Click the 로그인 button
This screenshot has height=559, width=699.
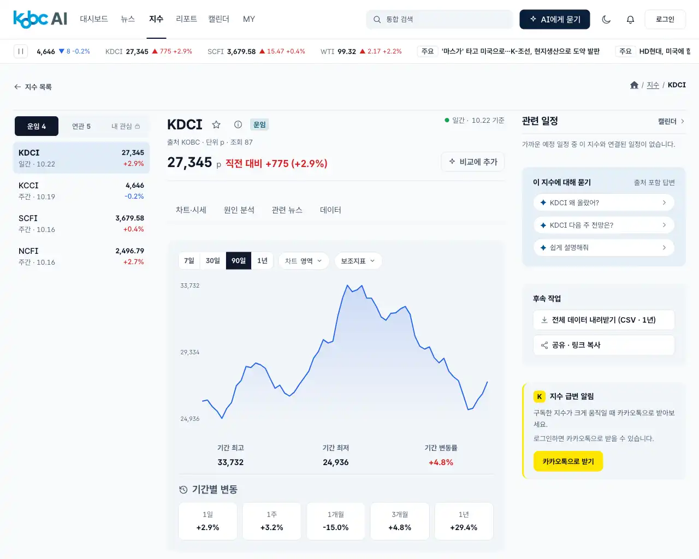(665, 19)
